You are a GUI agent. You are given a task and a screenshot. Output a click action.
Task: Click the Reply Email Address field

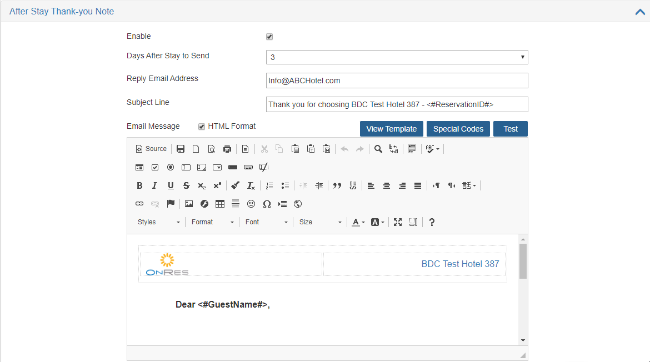tap(397, 81)
